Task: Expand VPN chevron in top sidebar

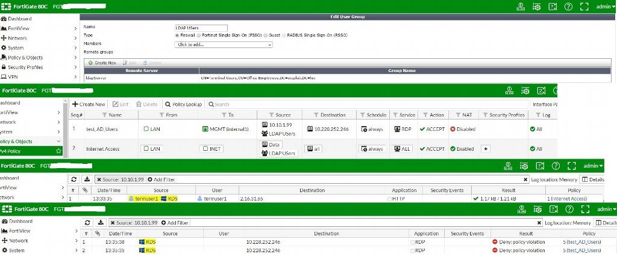Action: (x=75, y=77)
